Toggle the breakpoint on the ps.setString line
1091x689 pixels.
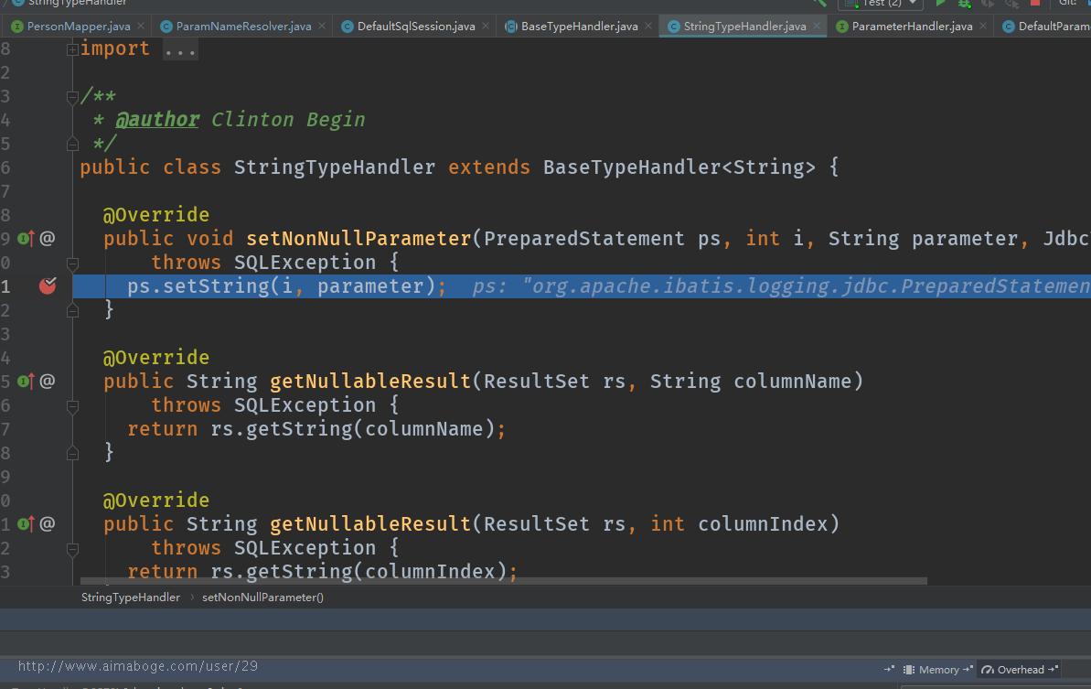48,285
